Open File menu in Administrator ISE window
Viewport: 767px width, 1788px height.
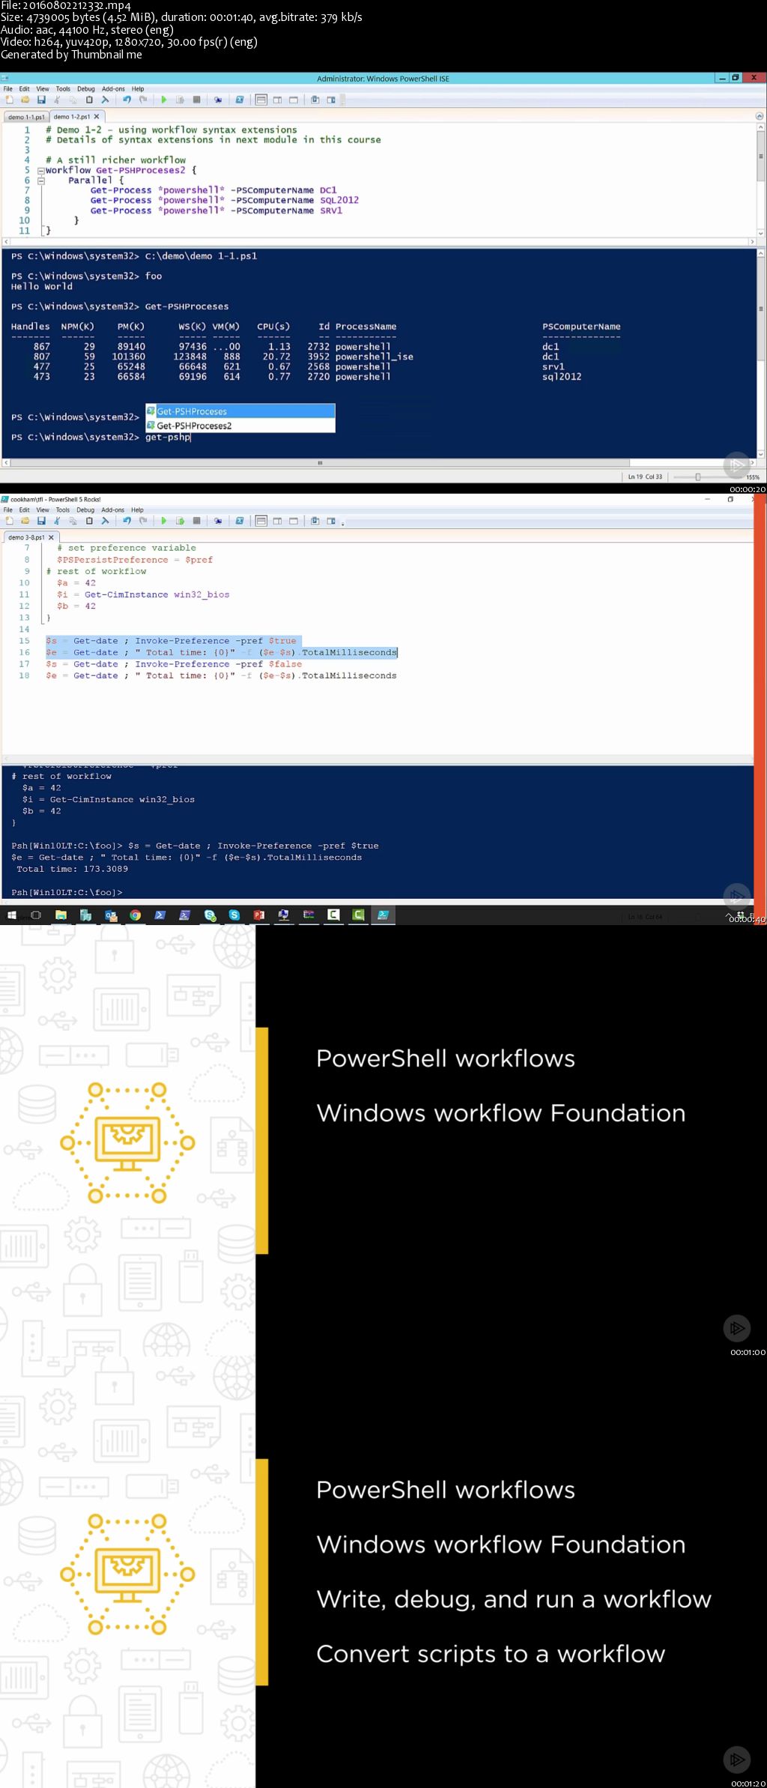pos(8,88)
